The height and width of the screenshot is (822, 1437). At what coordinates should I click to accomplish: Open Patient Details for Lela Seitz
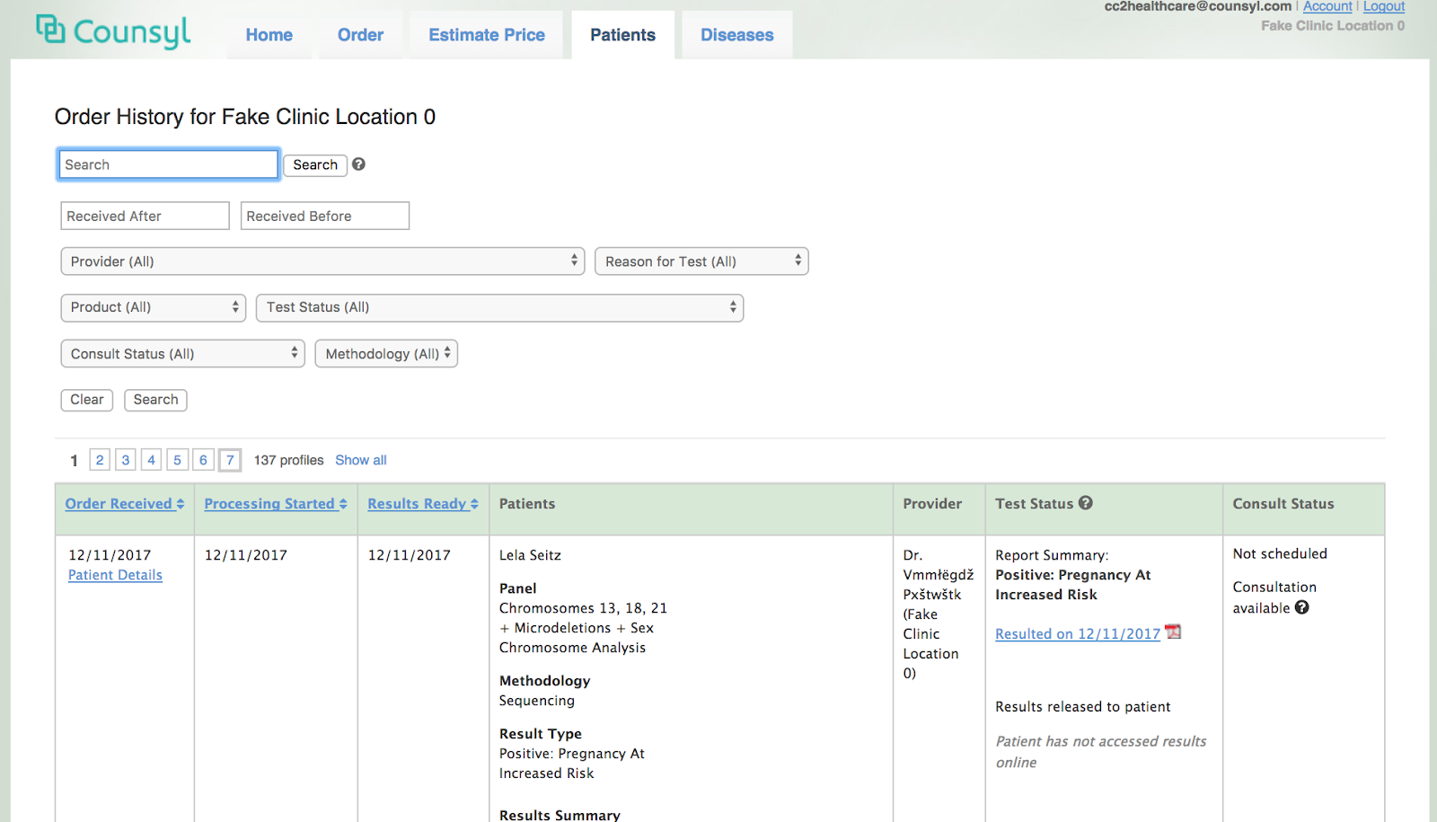tap(115, 574)
